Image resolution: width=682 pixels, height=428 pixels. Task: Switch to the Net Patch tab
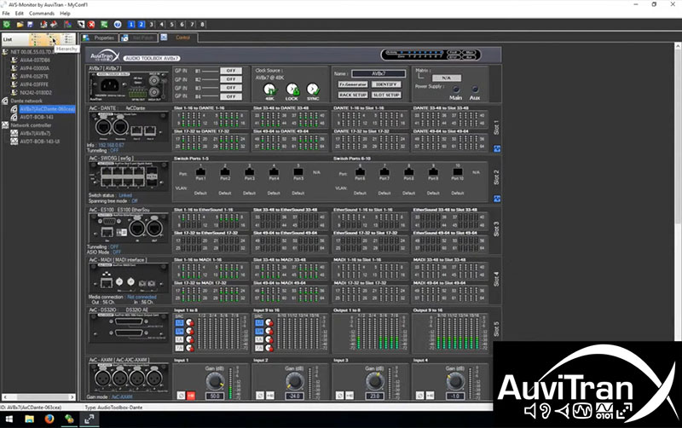(139, 38)
